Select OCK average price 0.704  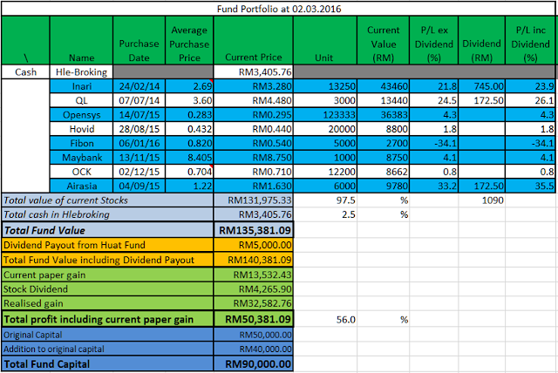189,172
